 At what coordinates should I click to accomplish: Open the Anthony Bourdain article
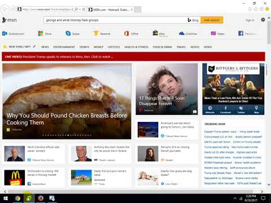[100, 153]
